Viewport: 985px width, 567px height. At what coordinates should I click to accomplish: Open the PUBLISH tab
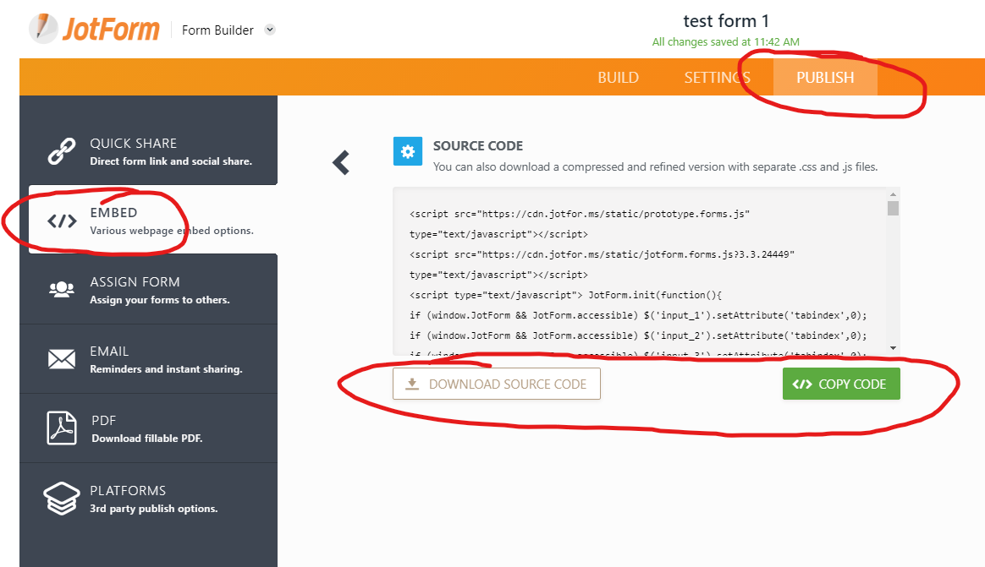tap(825, 77)
